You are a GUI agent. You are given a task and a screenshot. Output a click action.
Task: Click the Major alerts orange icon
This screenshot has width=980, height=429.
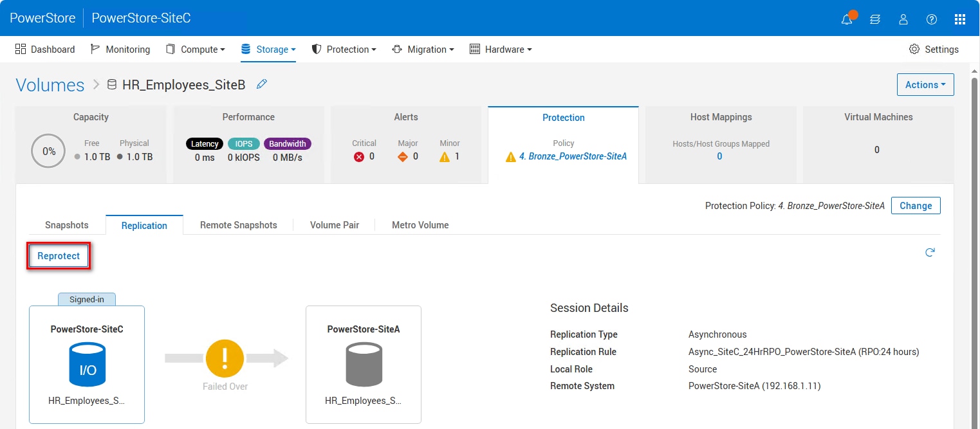pos(403,157)
